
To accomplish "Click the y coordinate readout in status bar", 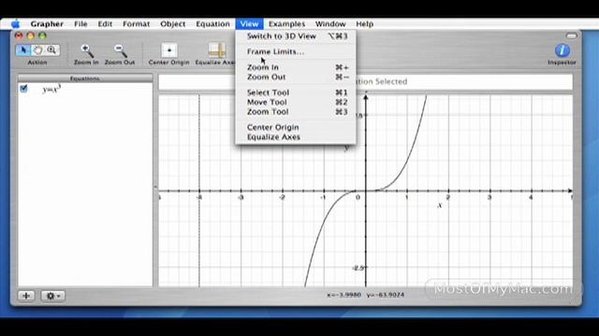I will tap(386, 295).
